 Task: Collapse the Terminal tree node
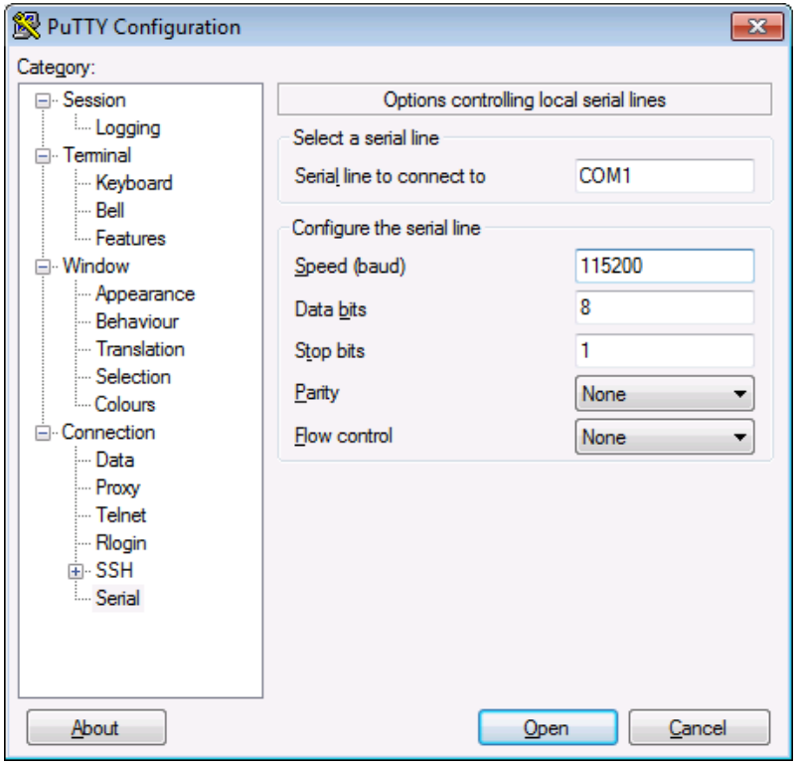[x=43, y=156]
